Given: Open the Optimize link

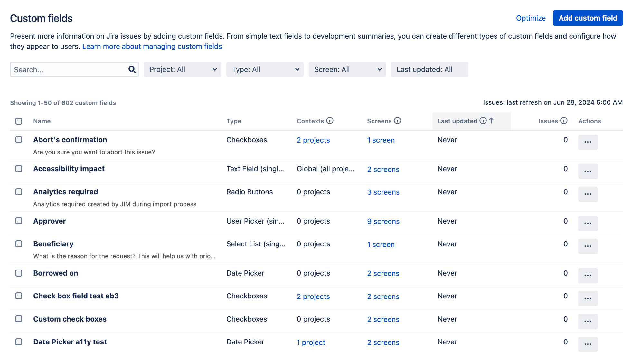Looking at the screenshot, I should click(x=531, y=18).
